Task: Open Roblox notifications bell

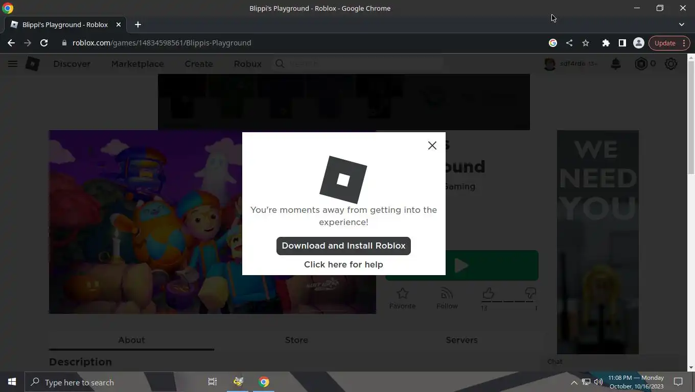Action: coord(616,64)
